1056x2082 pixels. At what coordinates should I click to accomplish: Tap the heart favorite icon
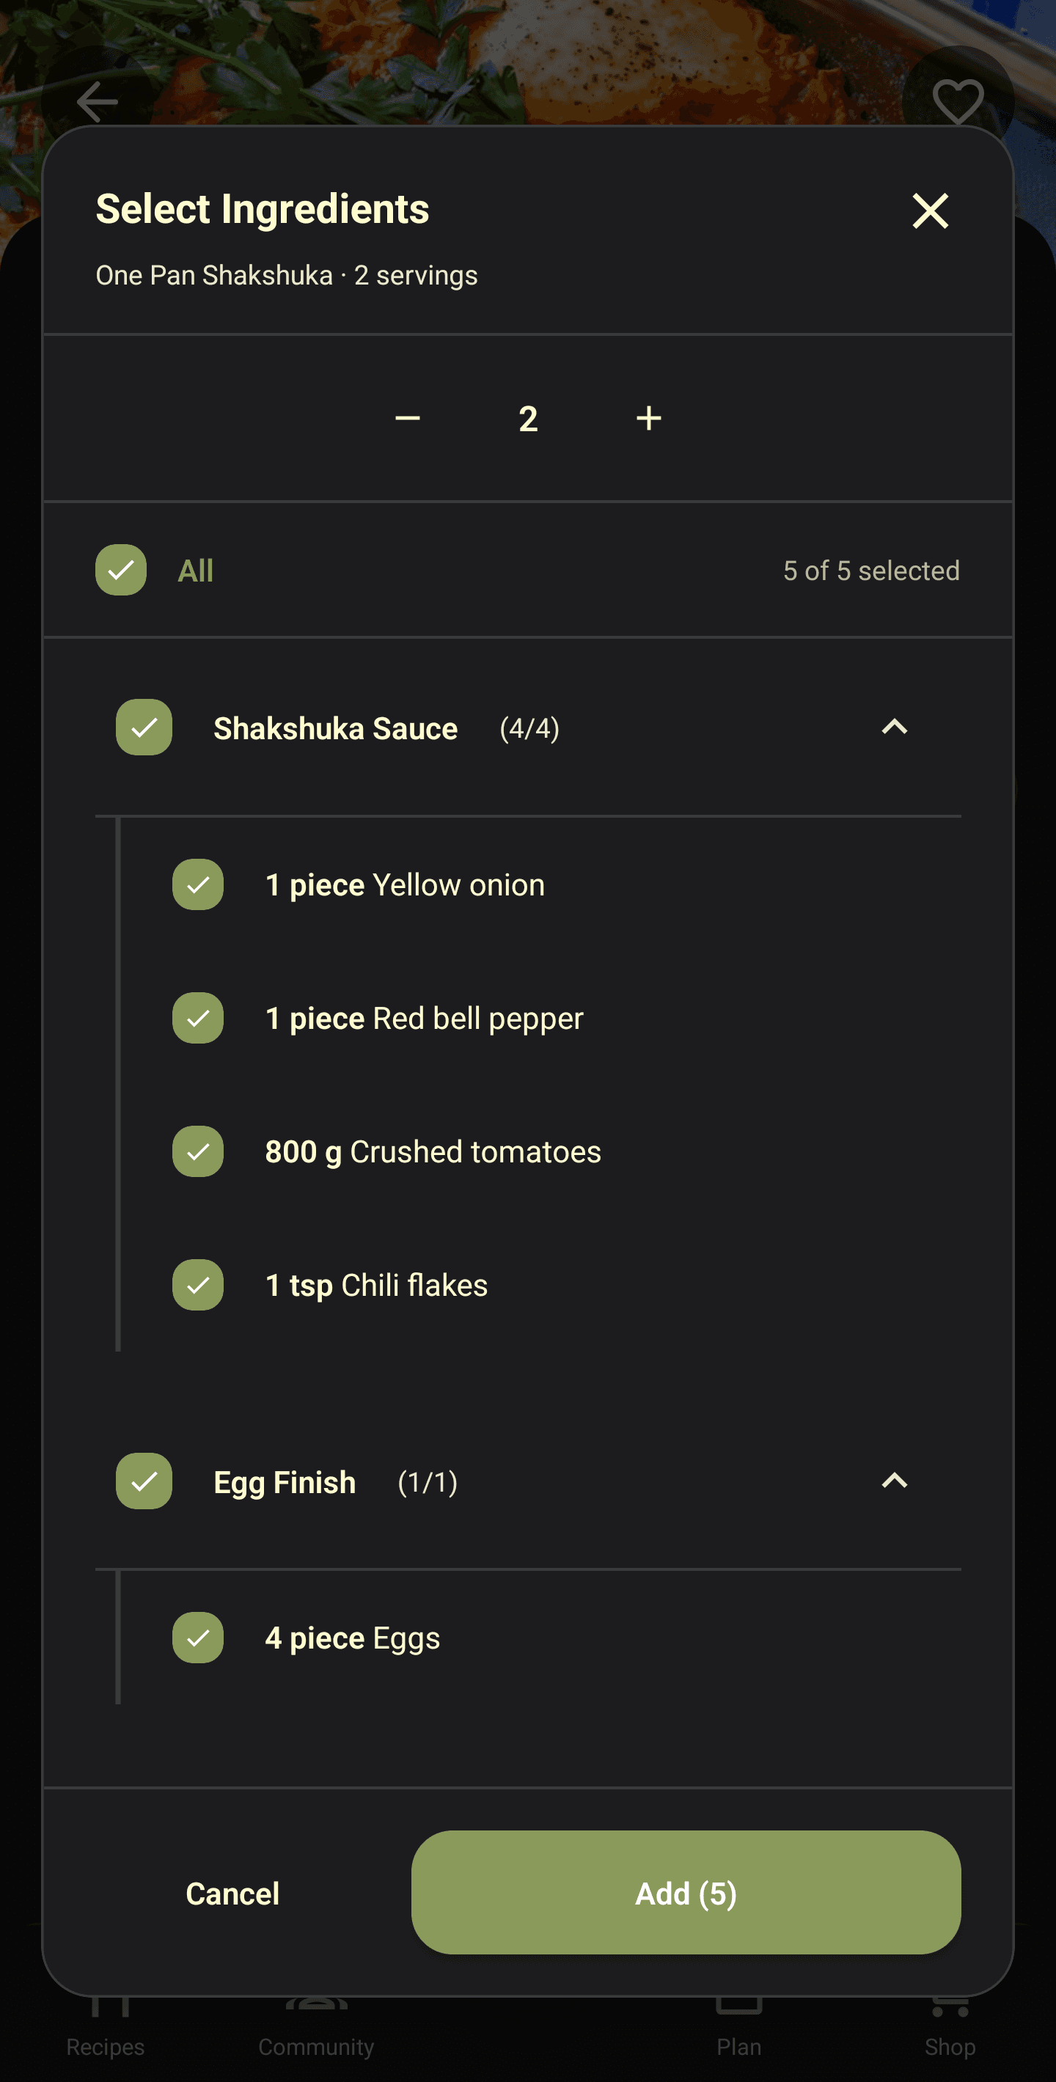pos(958,102)
